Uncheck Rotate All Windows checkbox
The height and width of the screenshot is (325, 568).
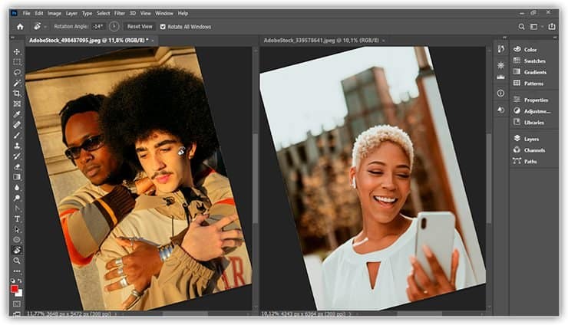click(x=162, y=26)
